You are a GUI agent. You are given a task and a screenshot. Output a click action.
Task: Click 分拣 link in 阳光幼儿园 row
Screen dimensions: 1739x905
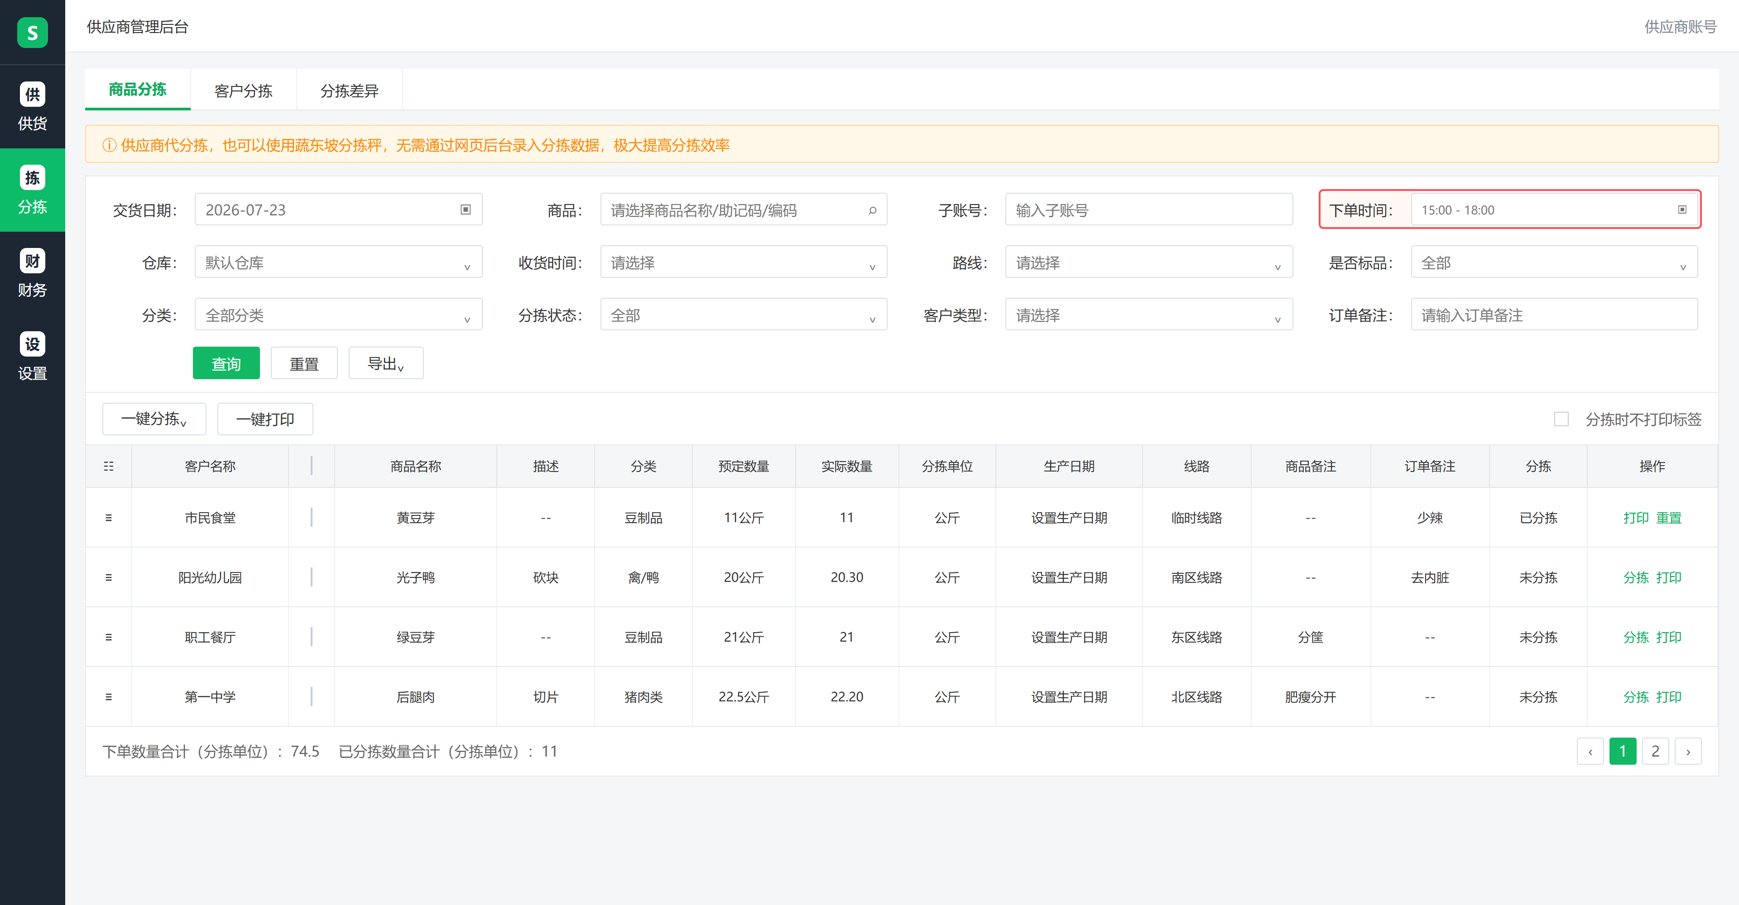tap(1636, 577)
